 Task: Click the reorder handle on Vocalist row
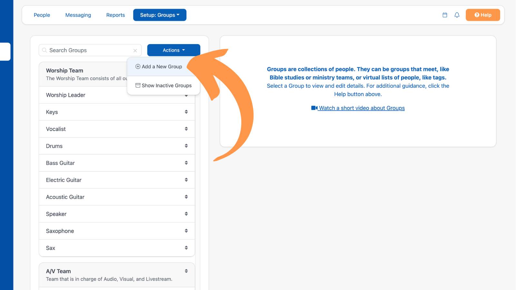(x=186, y=129)
